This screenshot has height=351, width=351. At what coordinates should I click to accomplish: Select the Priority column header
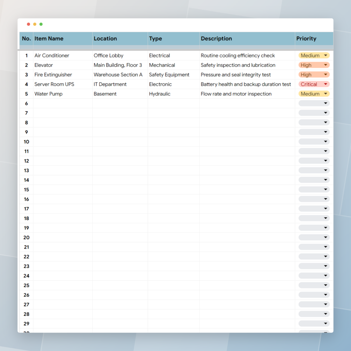coord(314,38)
